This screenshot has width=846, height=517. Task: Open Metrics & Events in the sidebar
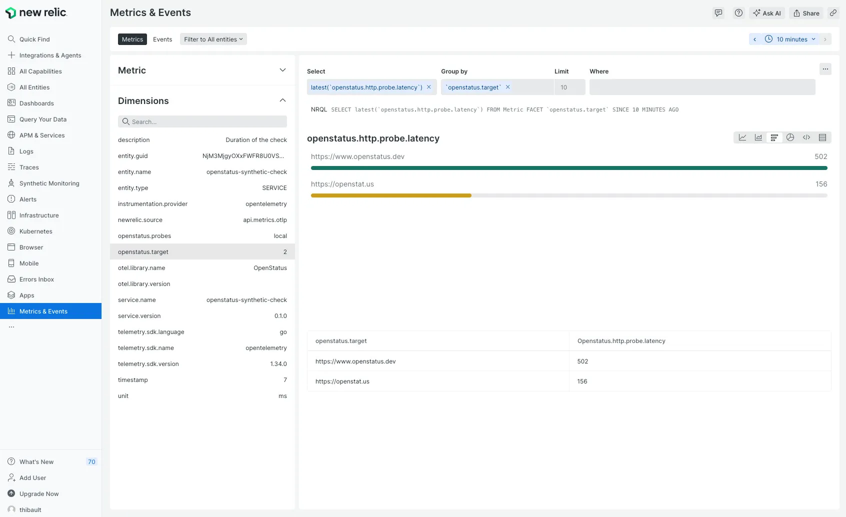pos(43,311)
